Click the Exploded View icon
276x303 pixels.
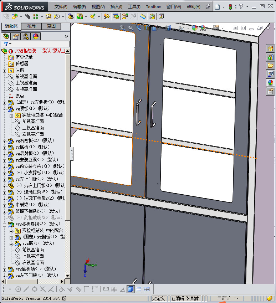pyautogui.click(x=125, y=16)
